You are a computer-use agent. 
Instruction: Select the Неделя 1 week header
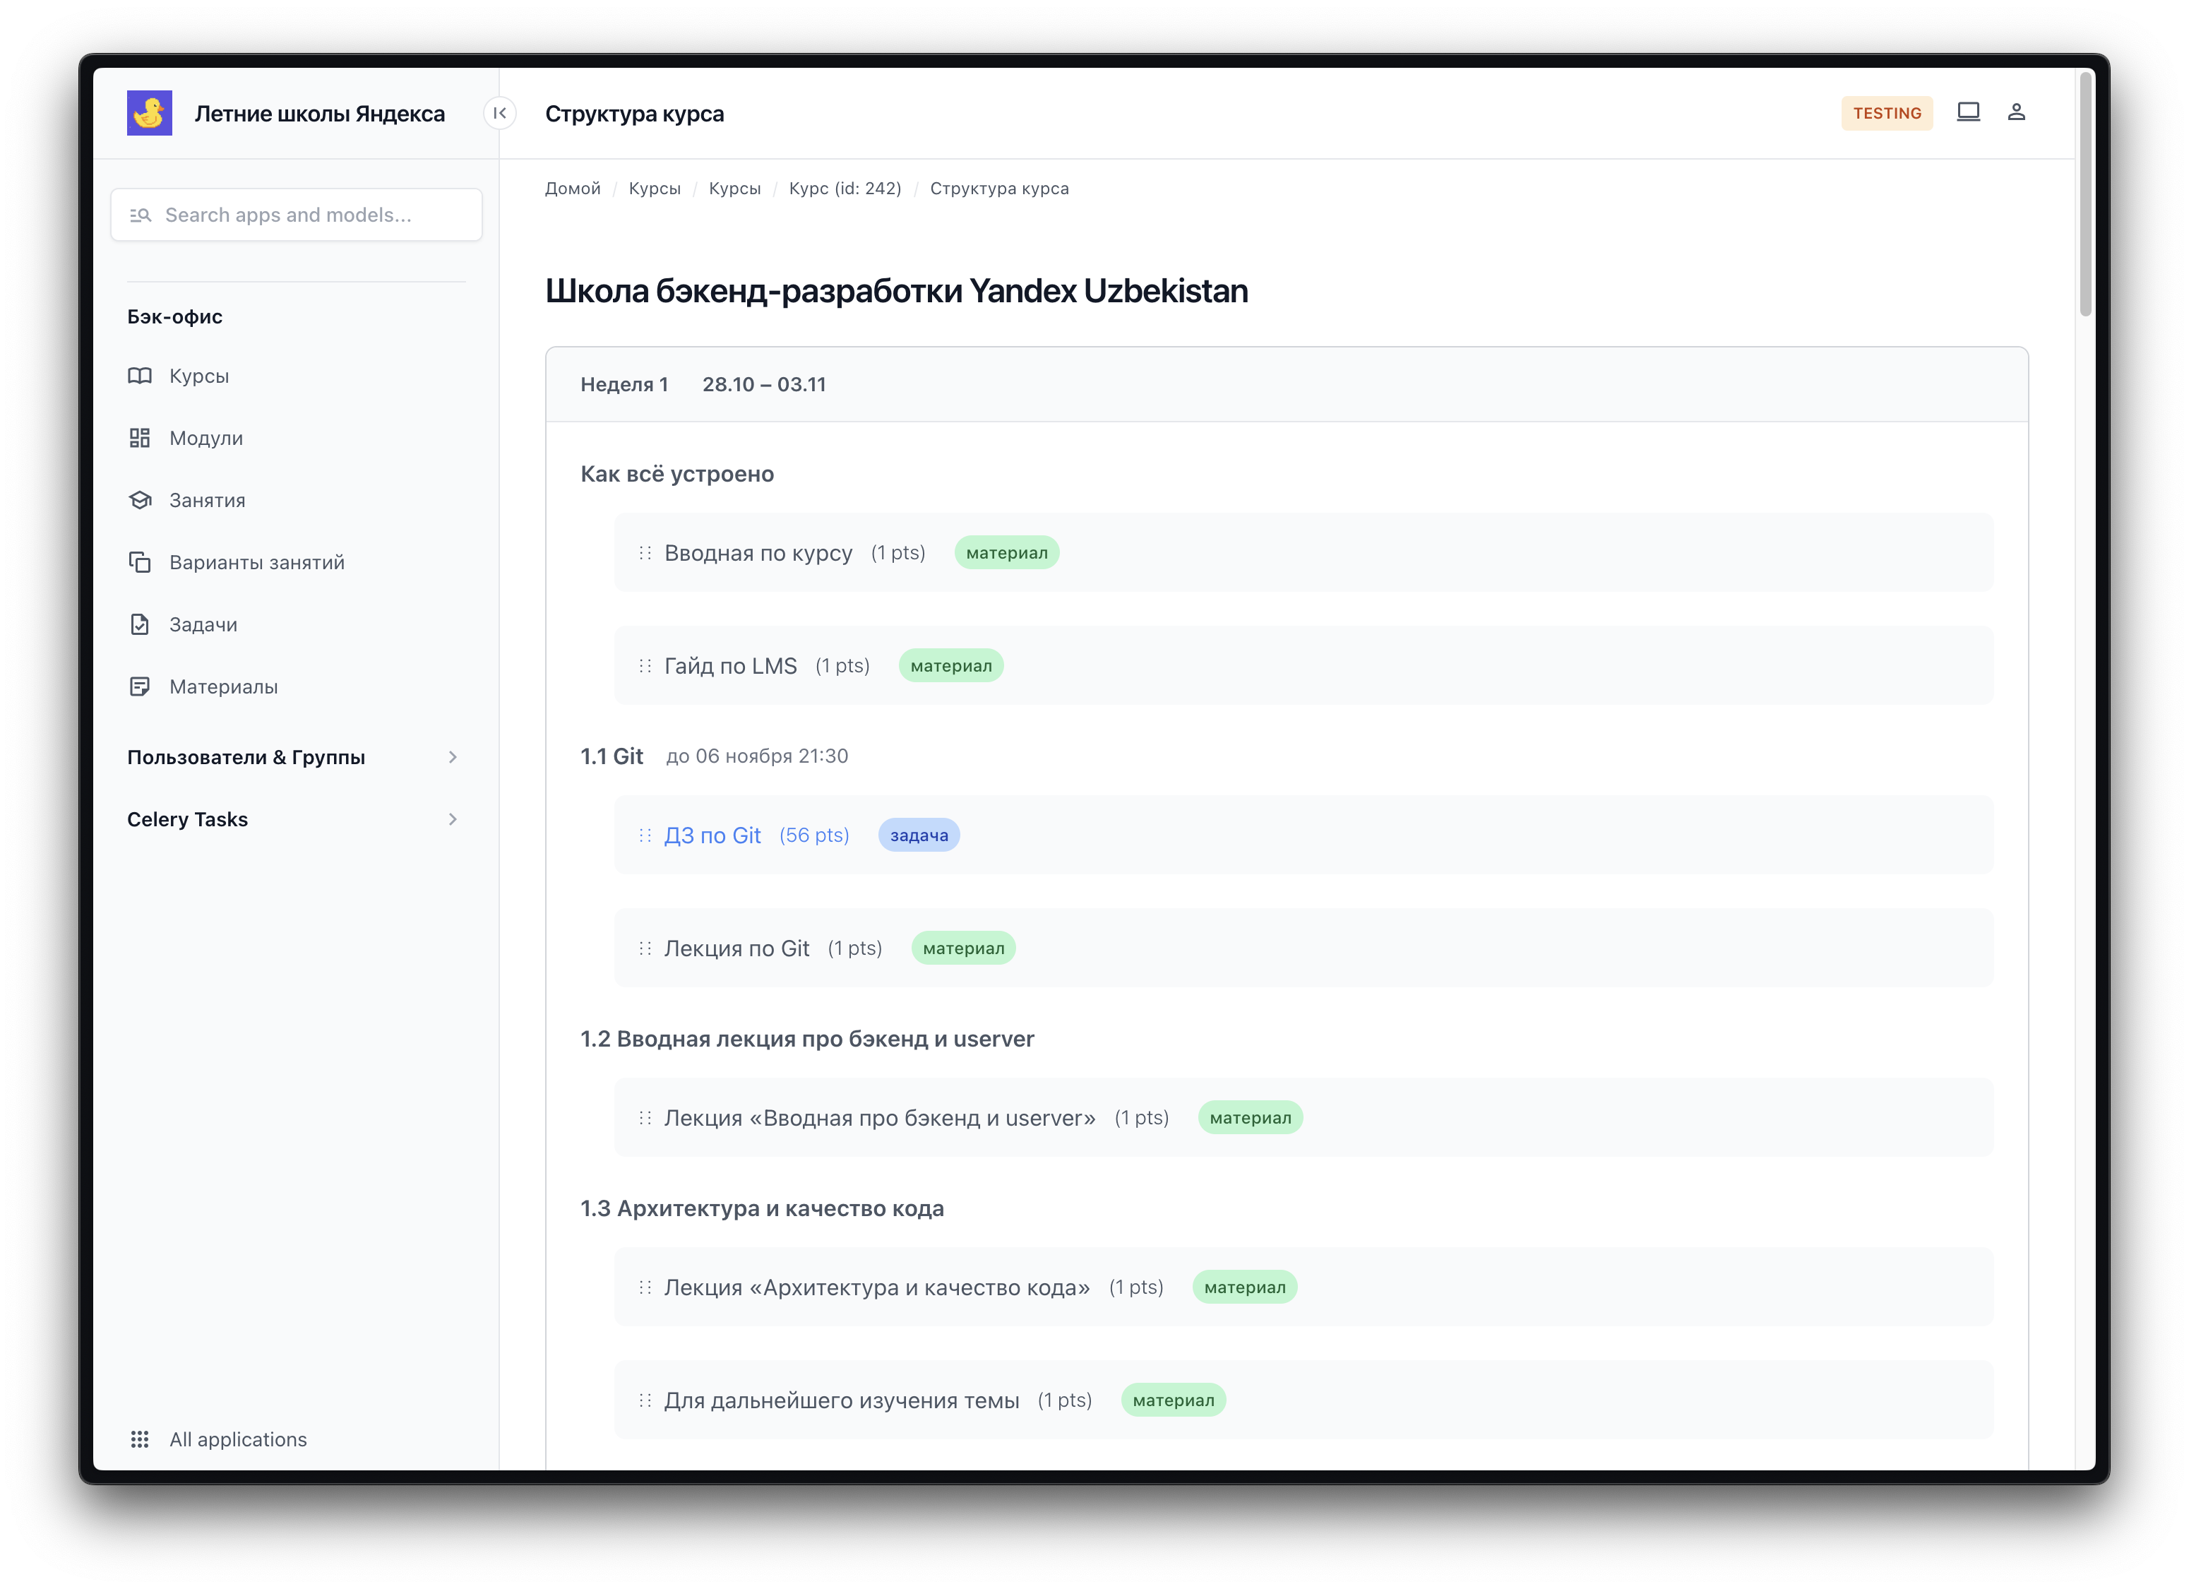coord(624,384)
